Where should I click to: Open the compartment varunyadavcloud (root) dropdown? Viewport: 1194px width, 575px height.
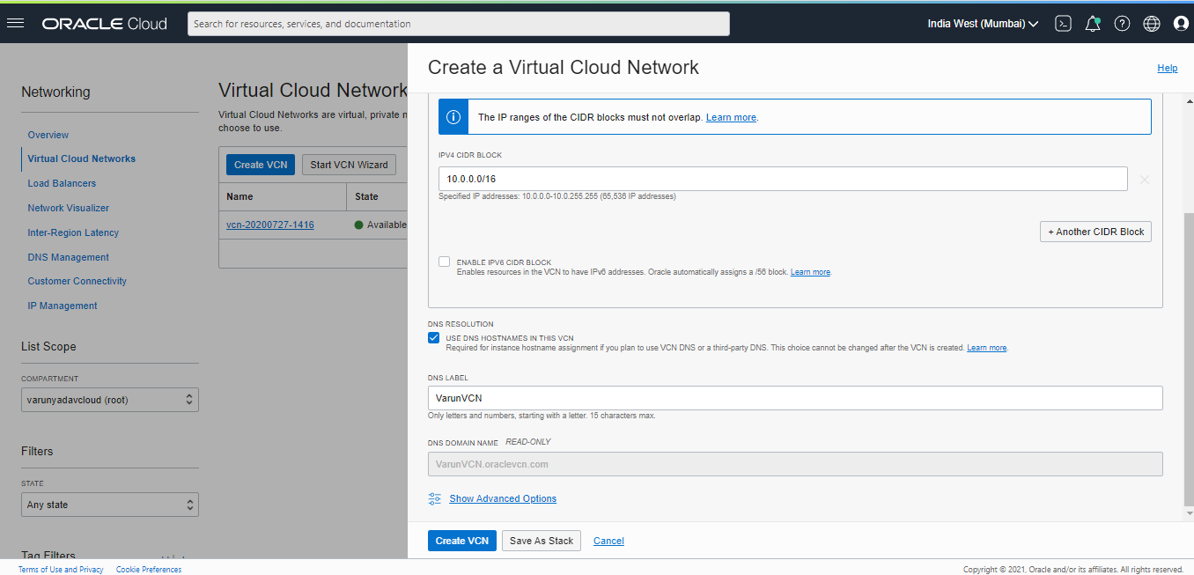110,400
